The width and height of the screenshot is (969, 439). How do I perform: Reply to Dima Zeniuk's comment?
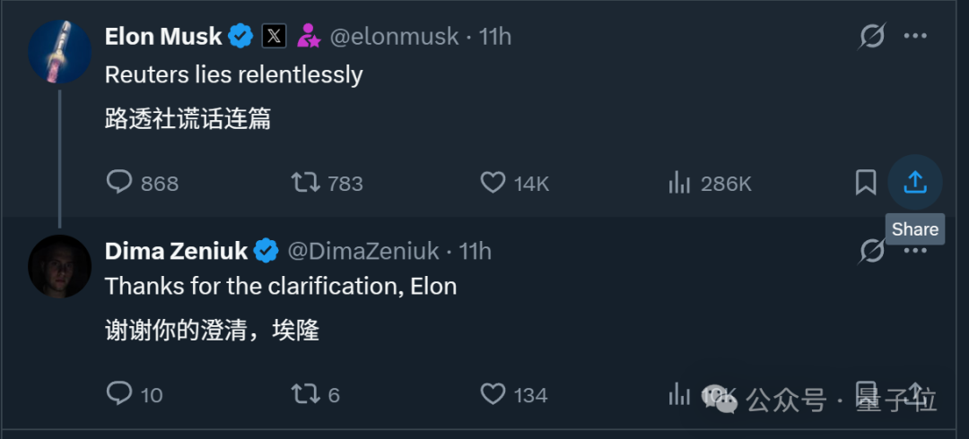pos(119,393)
